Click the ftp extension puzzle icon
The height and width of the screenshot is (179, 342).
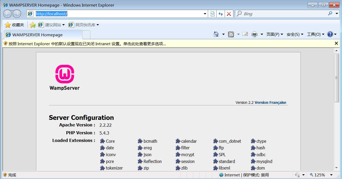click(215, 148)
